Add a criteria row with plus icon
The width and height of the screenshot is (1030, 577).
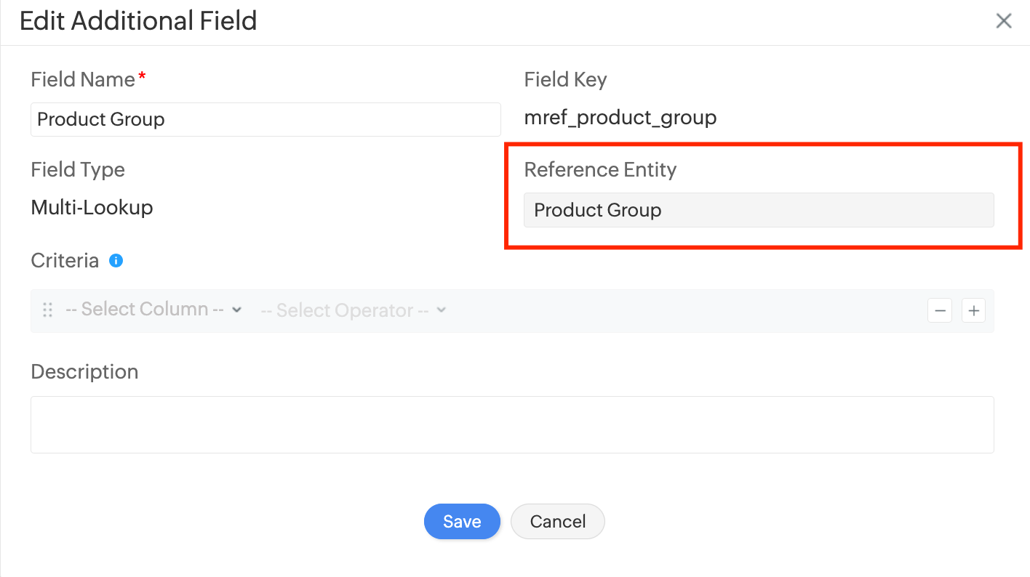click(973, 311)
